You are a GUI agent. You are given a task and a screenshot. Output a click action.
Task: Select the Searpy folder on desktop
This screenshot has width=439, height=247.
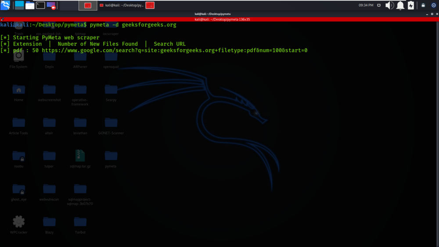coord(111,93)
